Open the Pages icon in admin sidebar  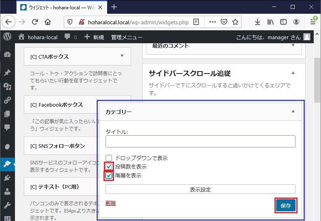(7, 114)
